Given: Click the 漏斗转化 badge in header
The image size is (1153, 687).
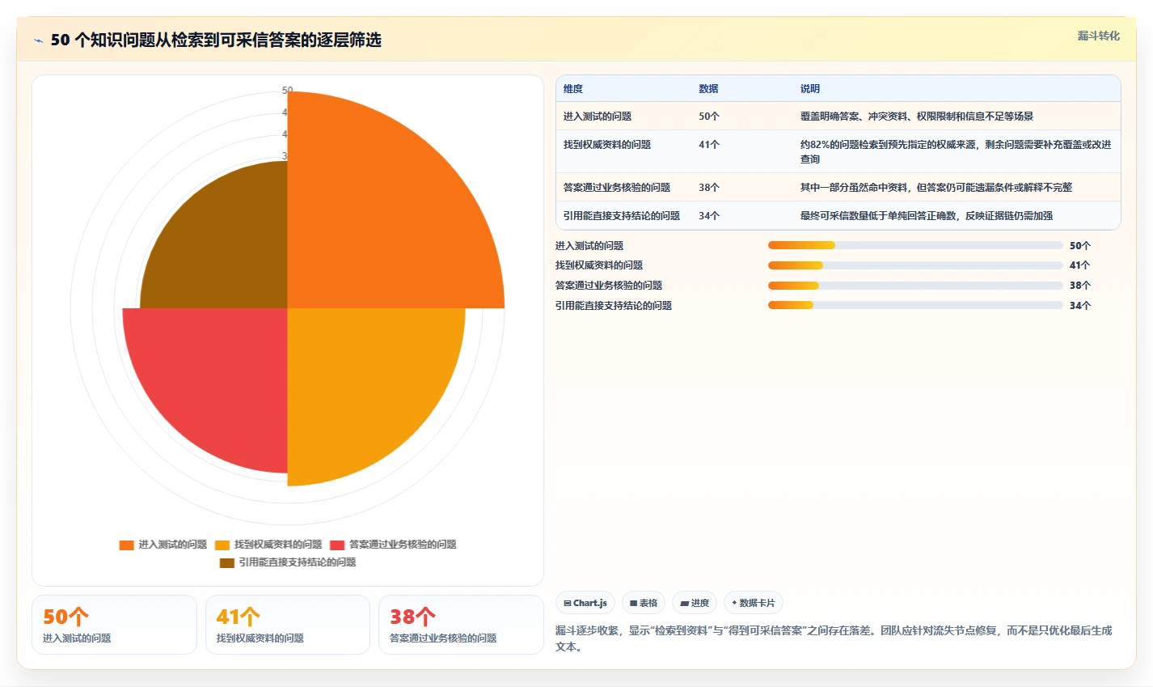Looking at the screenshot, I should pyautogui.click(x=1099, y=36).
